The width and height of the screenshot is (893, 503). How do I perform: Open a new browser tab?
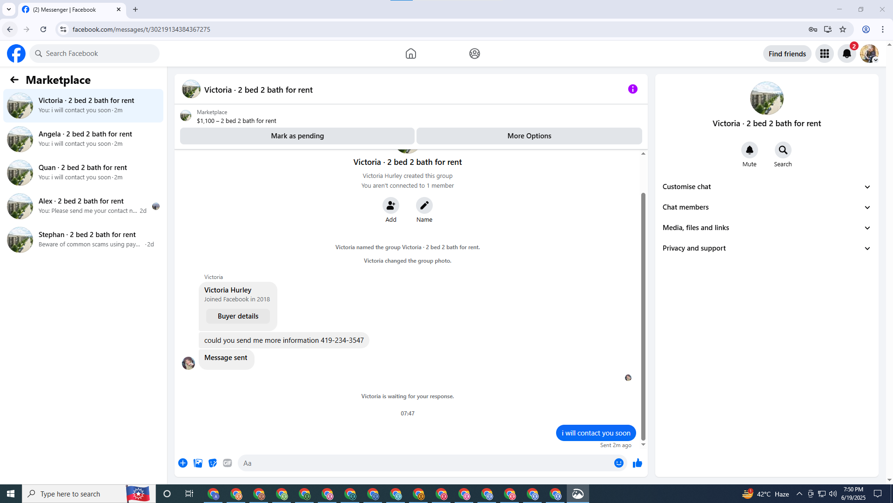[x=135, y=9]
